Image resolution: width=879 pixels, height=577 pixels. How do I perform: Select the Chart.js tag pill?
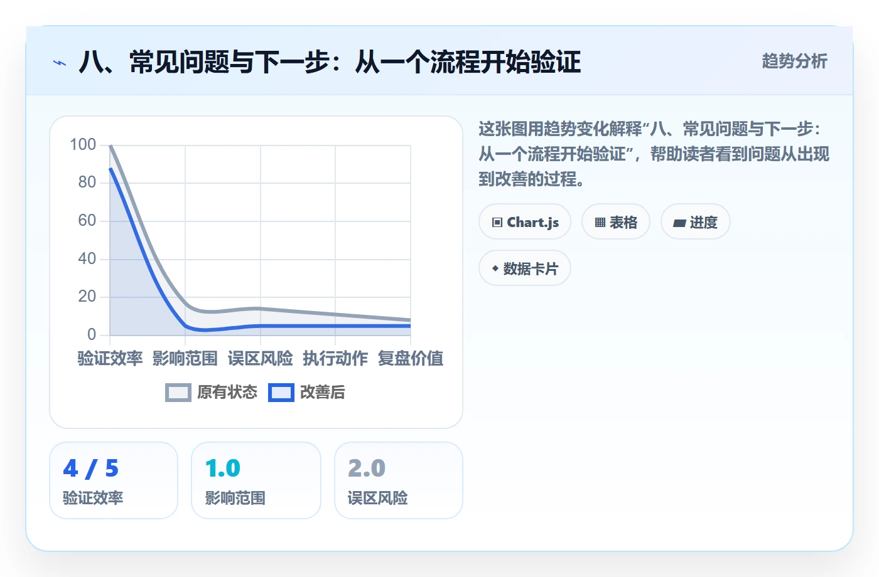coord(525,221)
